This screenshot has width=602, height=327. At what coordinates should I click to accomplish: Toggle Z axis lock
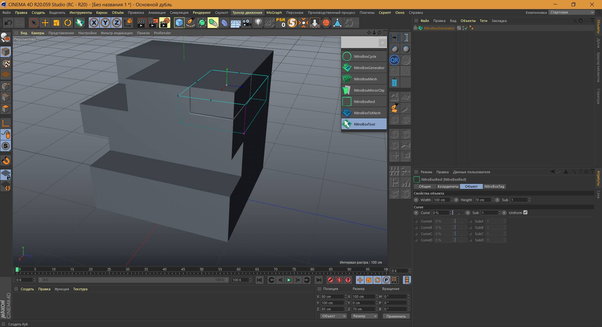tap(116, 23)
